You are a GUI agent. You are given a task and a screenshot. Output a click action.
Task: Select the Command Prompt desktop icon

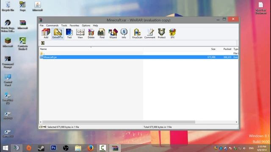(x=8, y=62)
